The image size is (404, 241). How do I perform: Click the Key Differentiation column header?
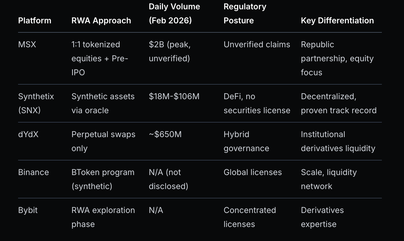pos(337,20)
